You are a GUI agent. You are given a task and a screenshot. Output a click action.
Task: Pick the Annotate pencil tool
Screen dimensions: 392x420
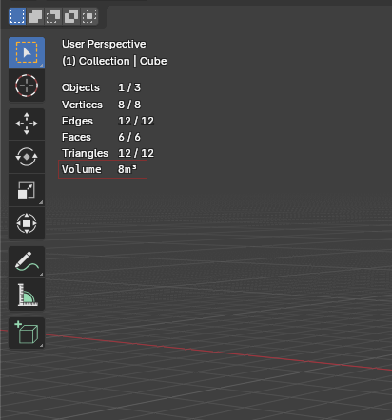pyautogui.click(x=27, y=262)
